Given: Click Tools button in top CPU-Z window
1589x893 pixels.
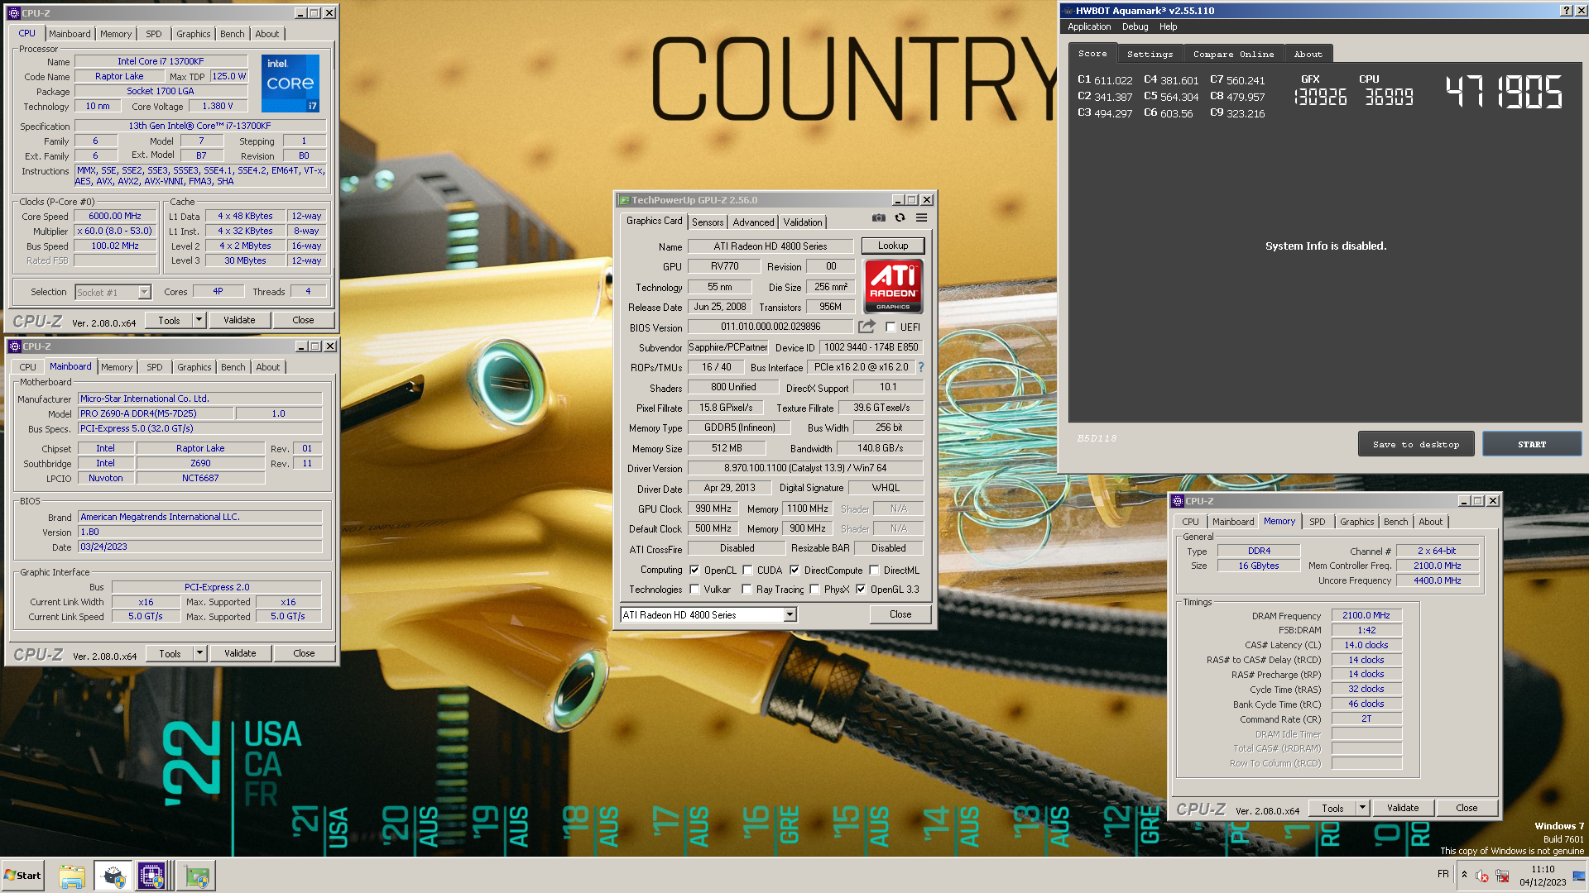Looking at the screenshot, I should (x=169, y=320).
